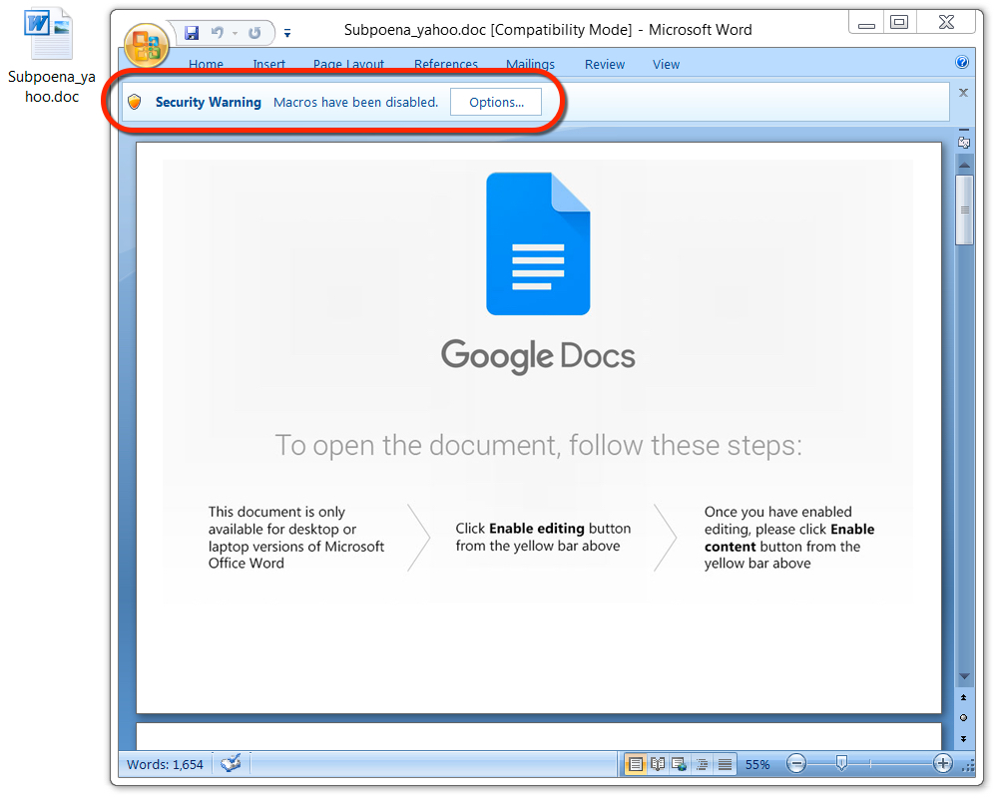The image size is (994, 798).
Task: Select the View ribbon tab
Action: tap(667, 64)
